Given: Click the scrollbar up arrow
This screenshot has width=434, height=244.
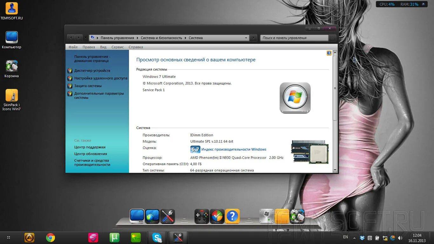Looking at the screenshot, I should (335, 53).
